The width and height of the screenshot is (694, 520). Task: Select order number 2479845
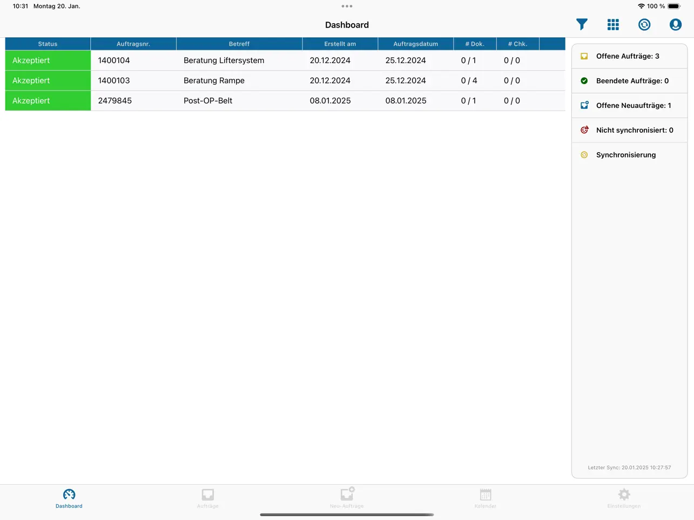(115, 101)
